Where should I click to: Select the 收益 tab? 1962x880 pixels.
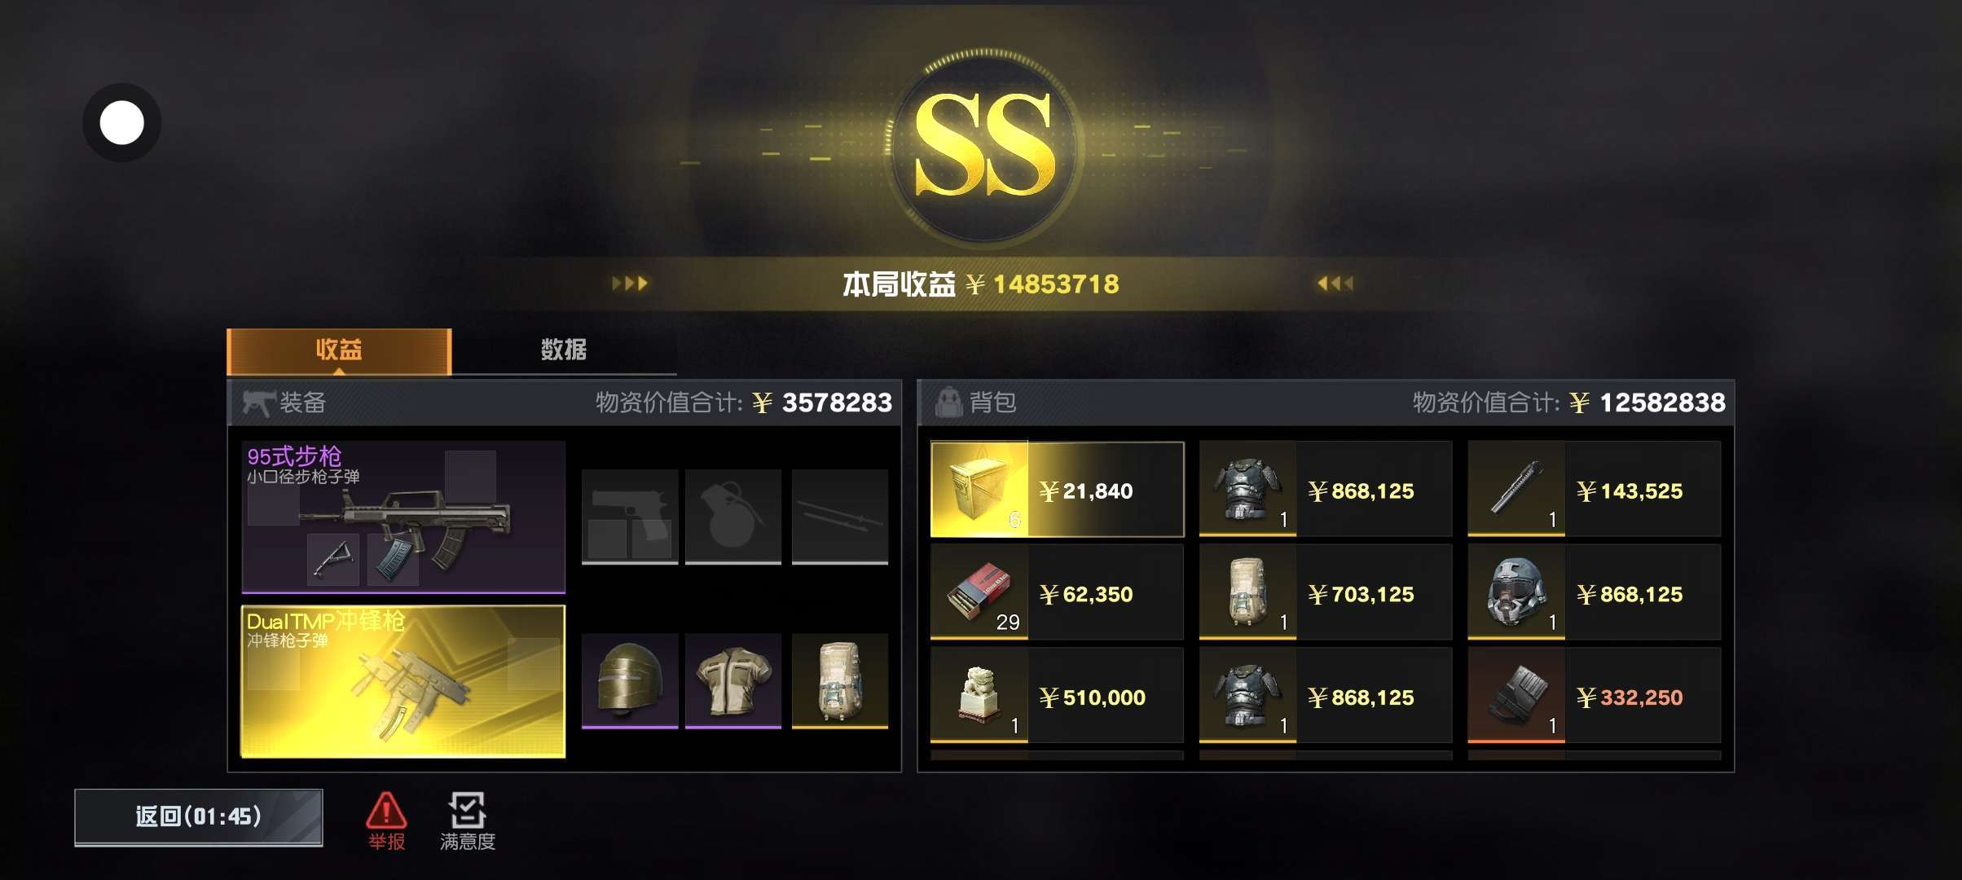339,350
